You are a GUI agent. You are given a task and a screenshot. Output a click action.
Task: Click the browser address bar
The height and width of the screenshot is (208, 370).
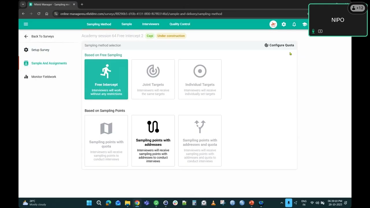[173, 14]
